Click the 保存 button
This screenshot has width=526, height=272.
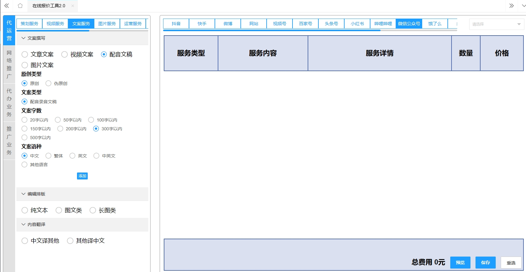point(485,263)
